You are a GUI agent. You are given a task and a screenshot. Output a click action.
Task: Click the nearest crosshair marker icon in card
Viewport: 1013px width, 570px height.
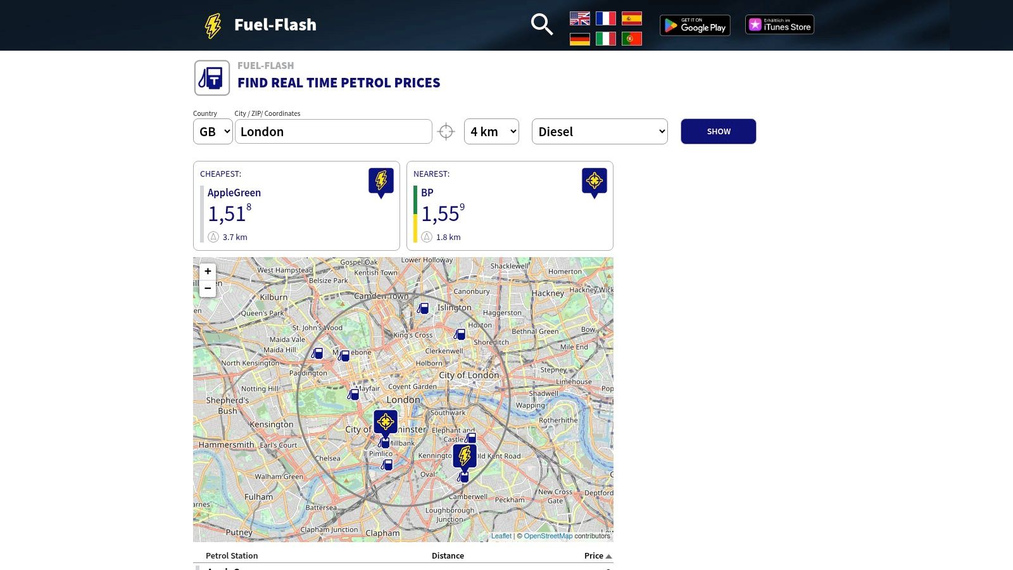[x=595, y=183]
